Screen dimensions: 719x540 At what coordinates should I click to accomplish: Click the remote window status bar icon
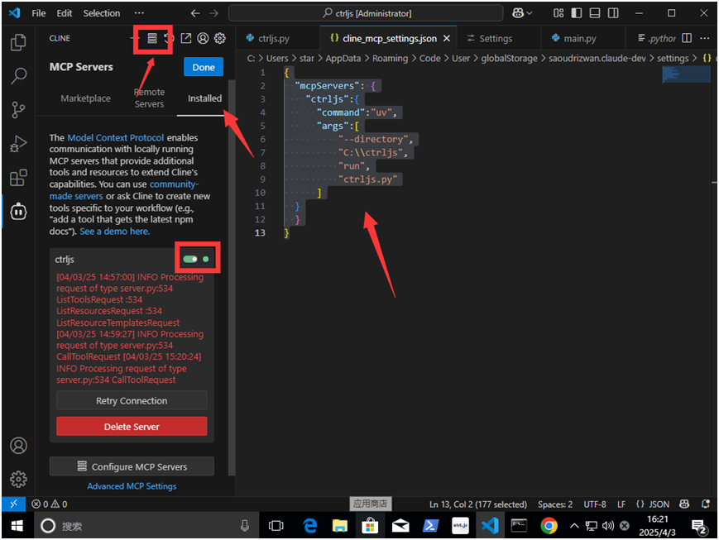point(13,504)
